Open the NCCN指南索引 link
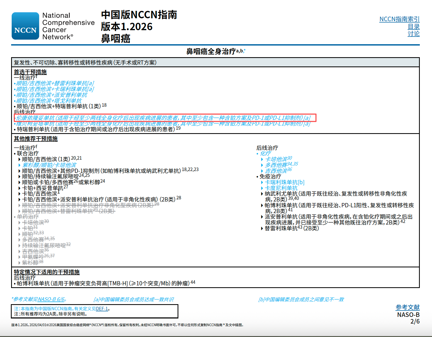The image size is (432, 337). (399, 19)
